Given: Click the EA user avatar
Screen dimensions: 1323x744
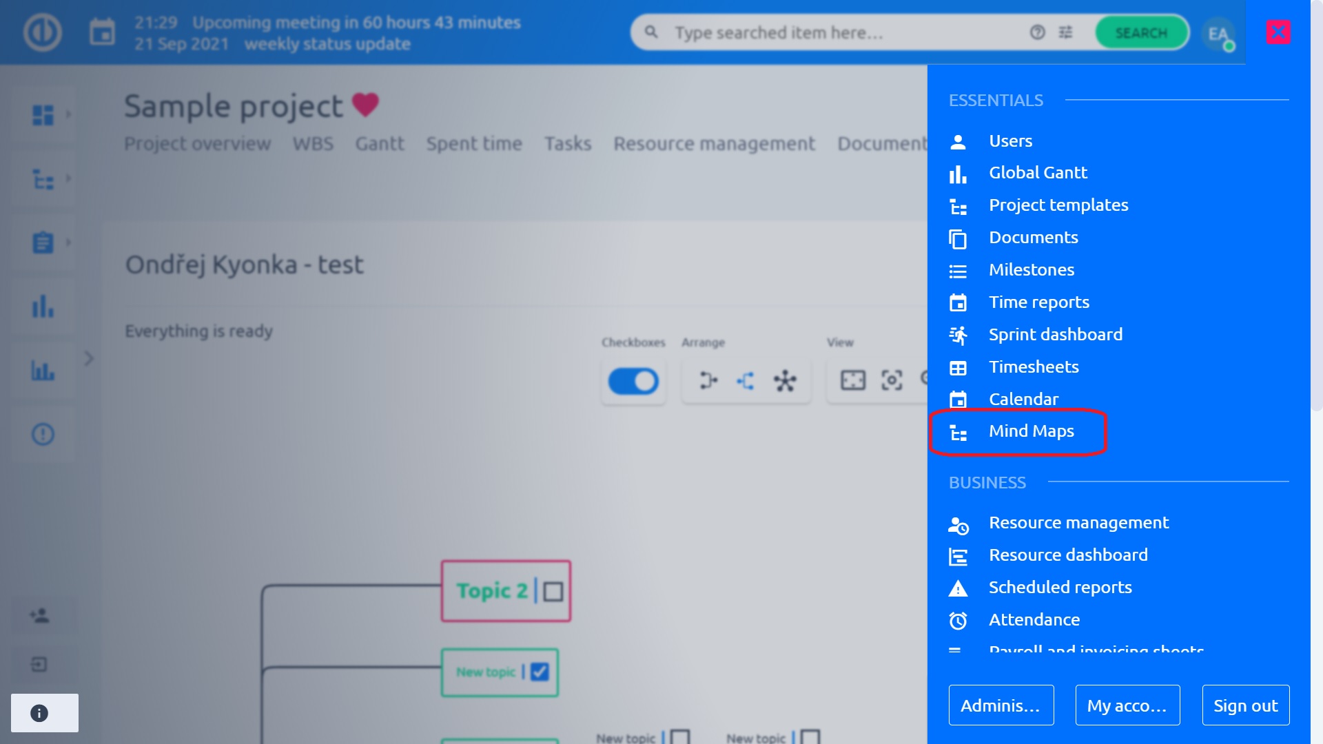Looking at the screenshot, I should tap(1218, 34).
